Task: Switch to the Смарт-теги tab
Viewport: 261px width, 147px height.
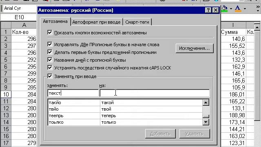Action: tap(137, 22)
